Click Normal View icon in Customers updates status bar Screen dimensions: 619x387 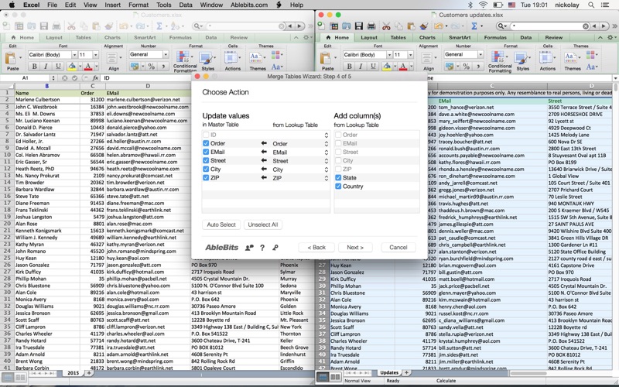pyautogui.click(x=323, y=376)
